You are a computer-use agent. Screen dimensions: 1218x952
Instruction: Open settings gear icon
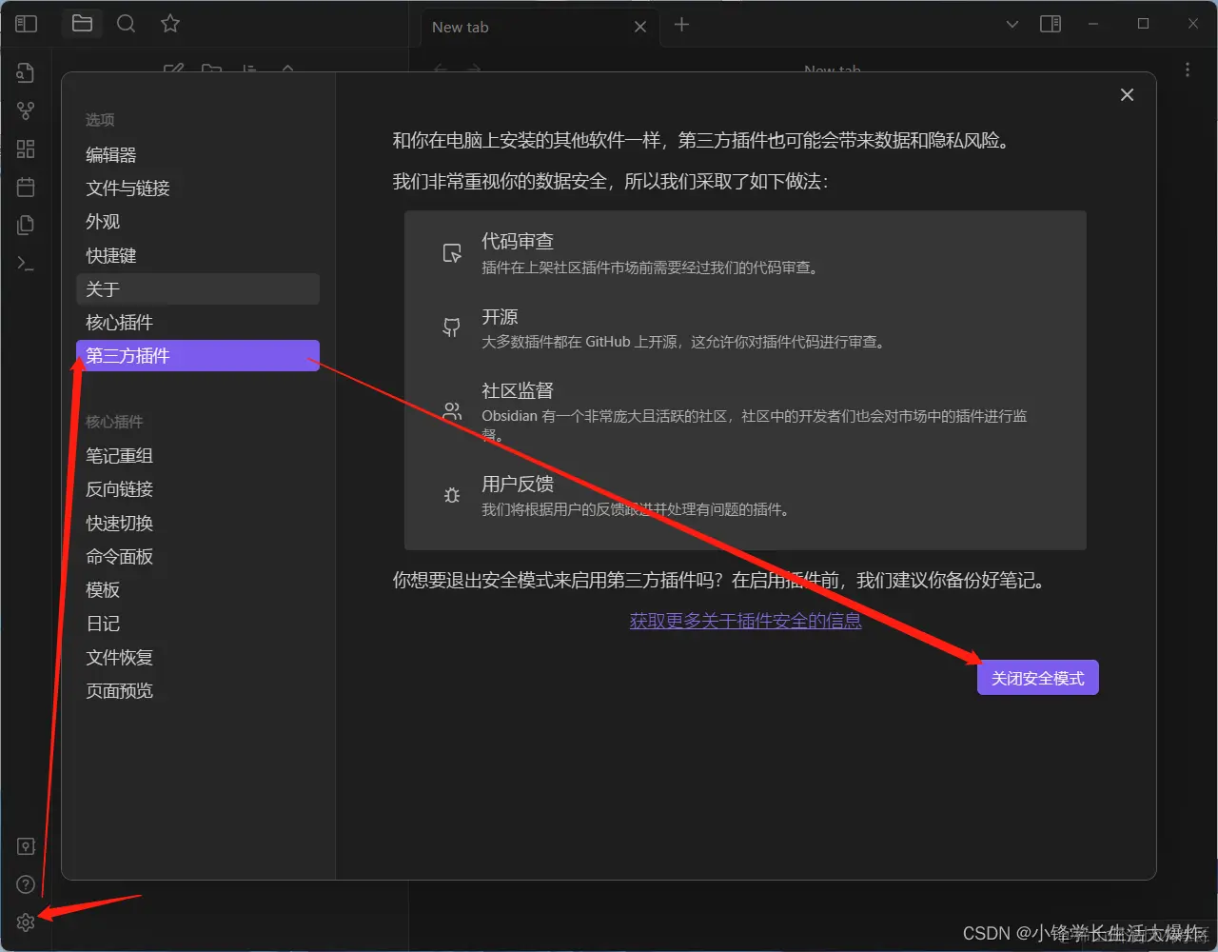point(26,922)
